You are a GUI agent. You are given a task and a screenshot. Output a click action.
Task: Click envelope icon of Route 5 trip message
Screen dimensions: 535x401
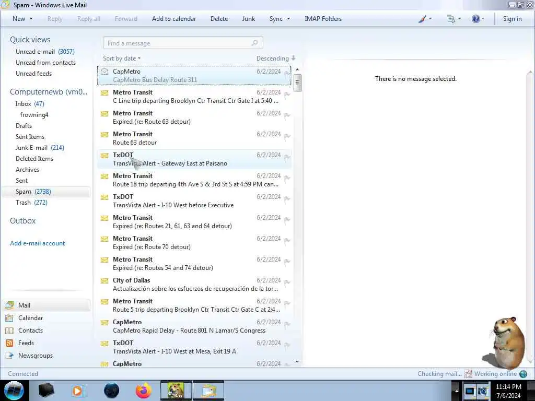coord(104,301)
